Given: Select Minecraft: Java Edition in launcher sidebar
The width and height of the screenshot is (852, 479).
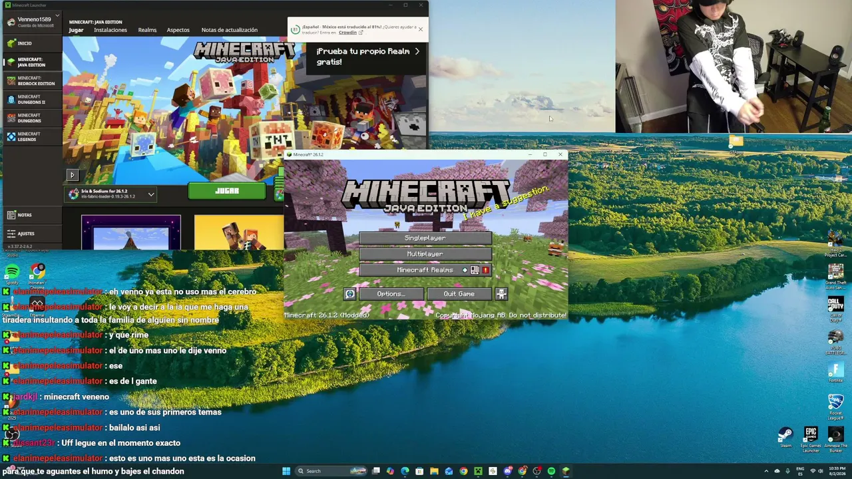Looking at the screenshot, I should pos(31,62).
